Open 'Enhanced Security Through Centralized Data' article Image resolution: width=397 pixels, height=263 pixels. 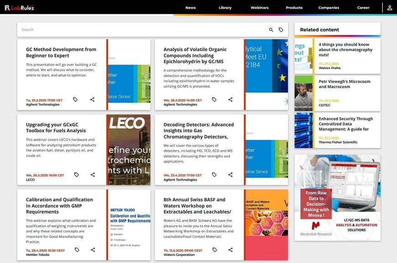click(345, 124)
